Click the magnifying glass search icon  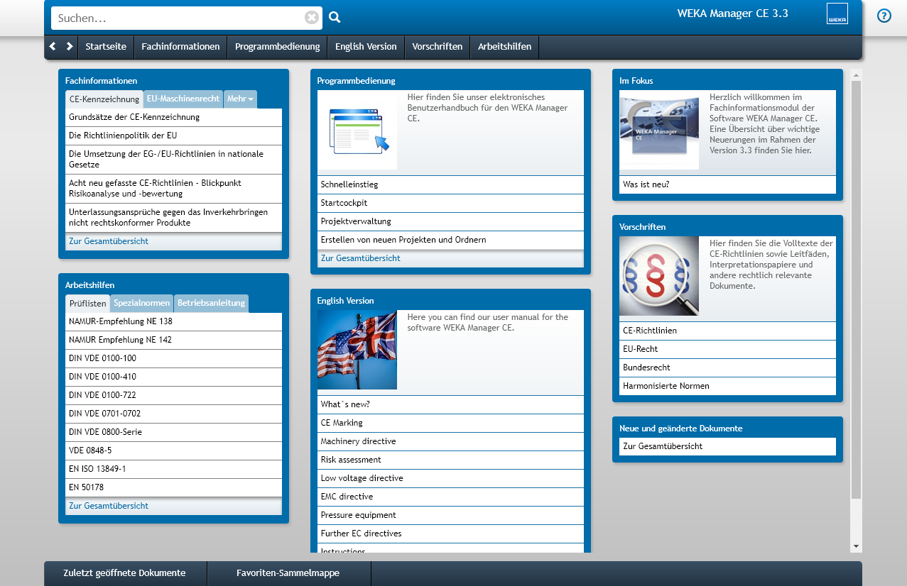coord(335,18)
